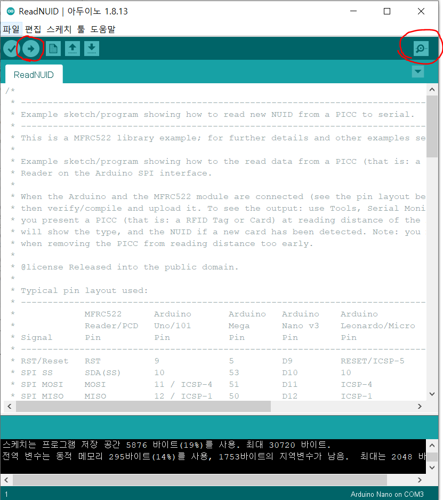Viewport: 443px width, 500px height.
Task: Open the tab options dropdown arrow
Action: click(x=418, y=72)
